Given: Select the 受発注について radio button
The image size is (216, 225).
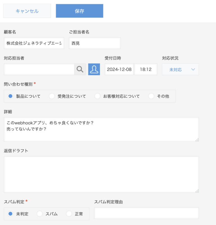Looking at the screenshot, I should click(x=52, y=96).
